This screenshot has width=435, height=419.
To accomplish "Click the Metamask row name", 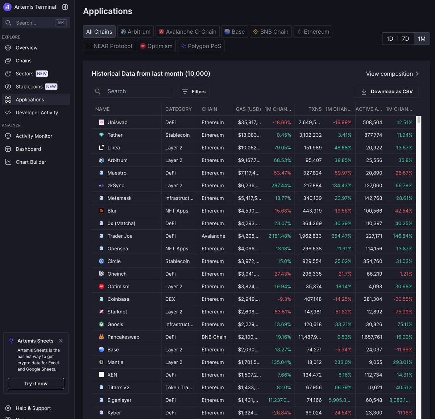I will pos(119,198).
